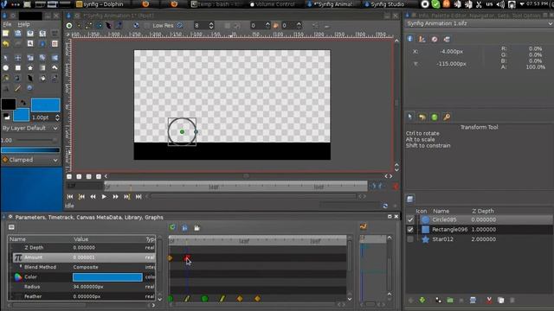
Task: Open the Sets tab icon
Action: [x=447, y=39]
